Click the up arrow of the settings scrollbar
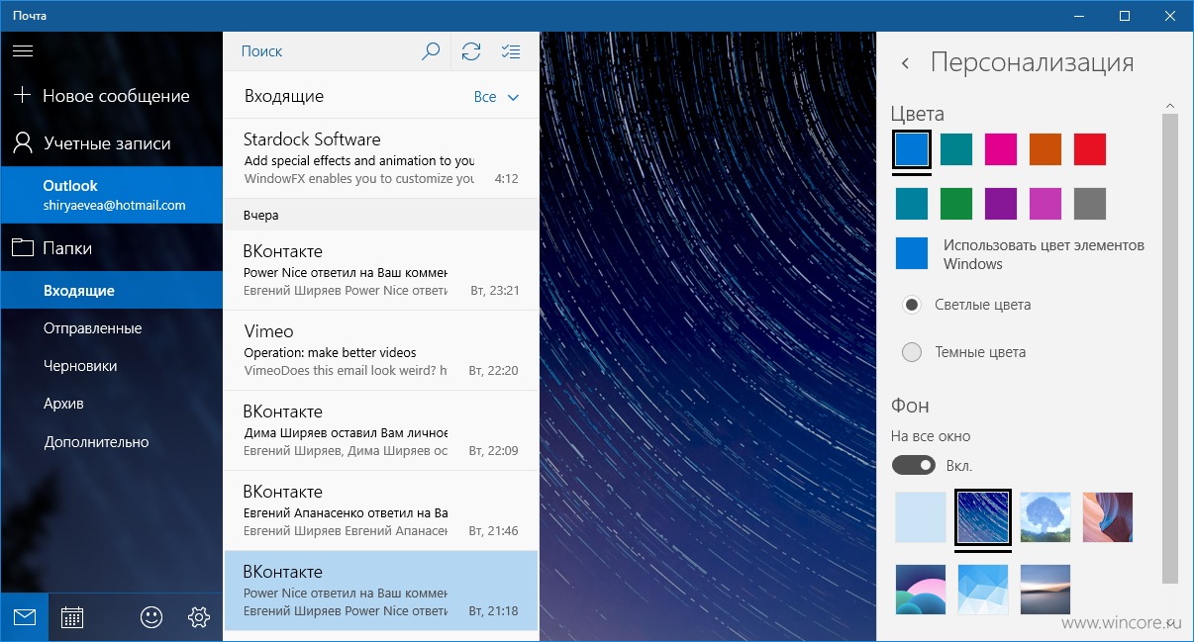 click(1170, 106)
